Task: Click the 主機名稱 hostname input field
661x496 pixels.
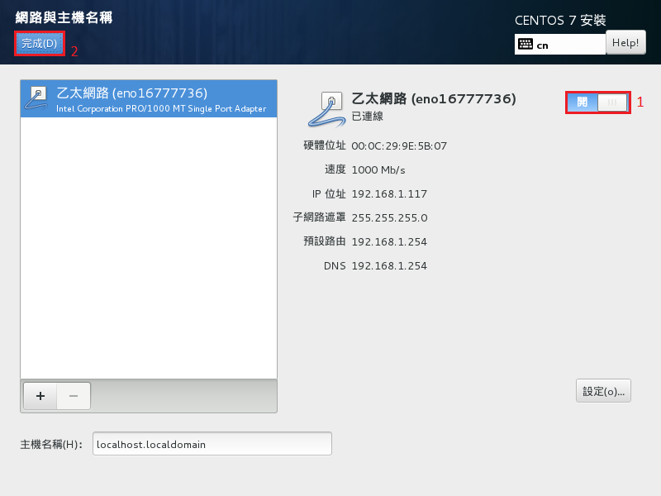Action: pyautogui.click(x=212, y=444)
